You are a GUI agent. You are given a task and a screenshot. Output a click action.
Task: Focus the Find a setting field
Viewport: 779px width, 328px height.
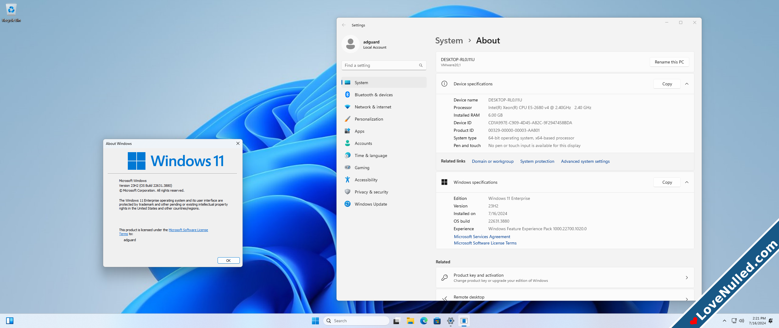click(384, 65)
